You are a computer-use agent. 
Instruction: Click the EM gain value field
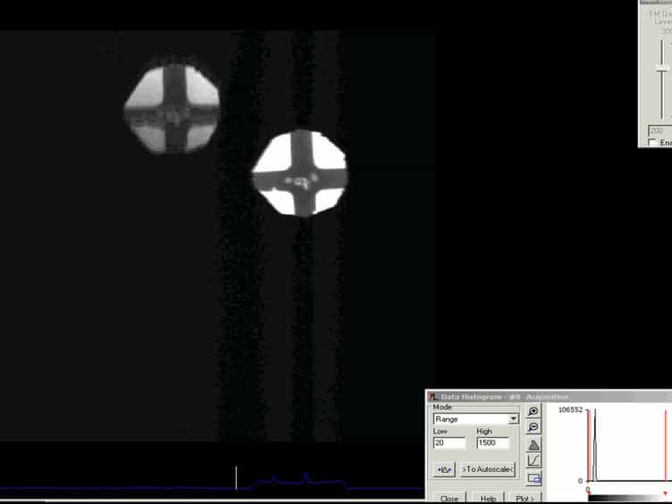[x=660, y=130]
